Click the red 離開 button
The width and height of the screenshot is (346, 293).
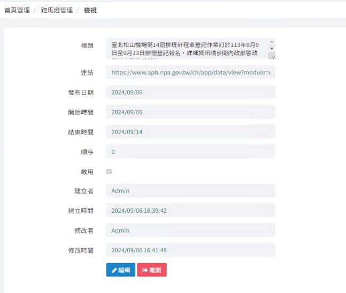(x=152, y=270)
